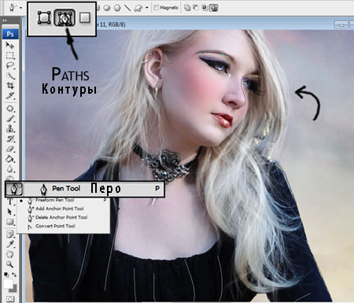
Task: Open the Pen tool preset picker arrow
Action: click(20, 8)
